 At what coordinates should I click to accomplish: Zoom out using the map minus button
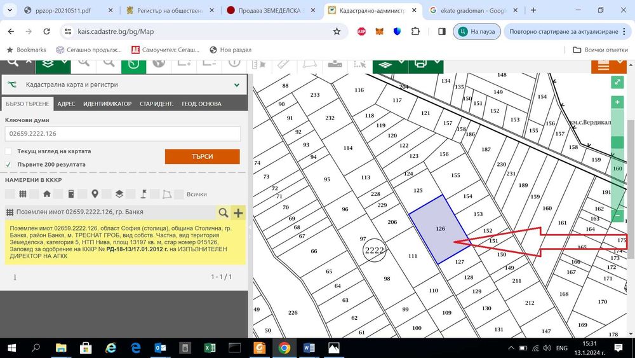point(617,216)
